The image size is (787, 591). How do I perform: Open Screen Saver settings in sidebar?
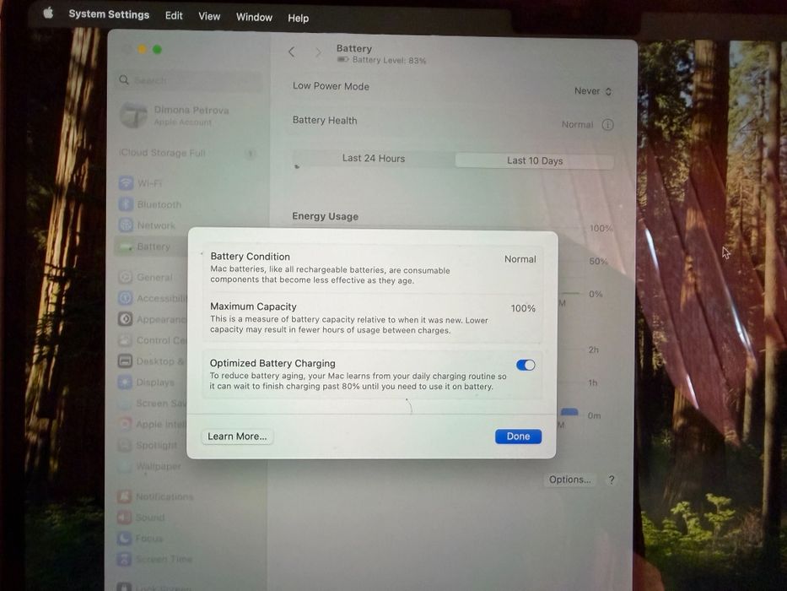[152, 403]
